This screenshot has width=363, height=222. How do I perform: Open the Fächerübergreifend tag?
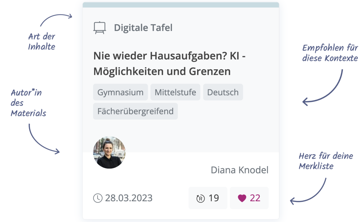[135, 111]
